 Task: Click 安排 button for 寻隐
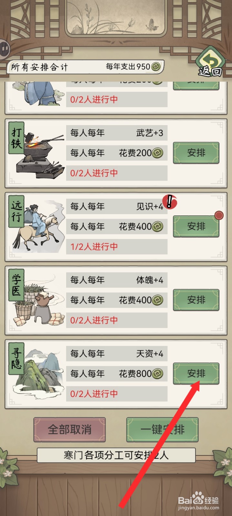point(196,373)
